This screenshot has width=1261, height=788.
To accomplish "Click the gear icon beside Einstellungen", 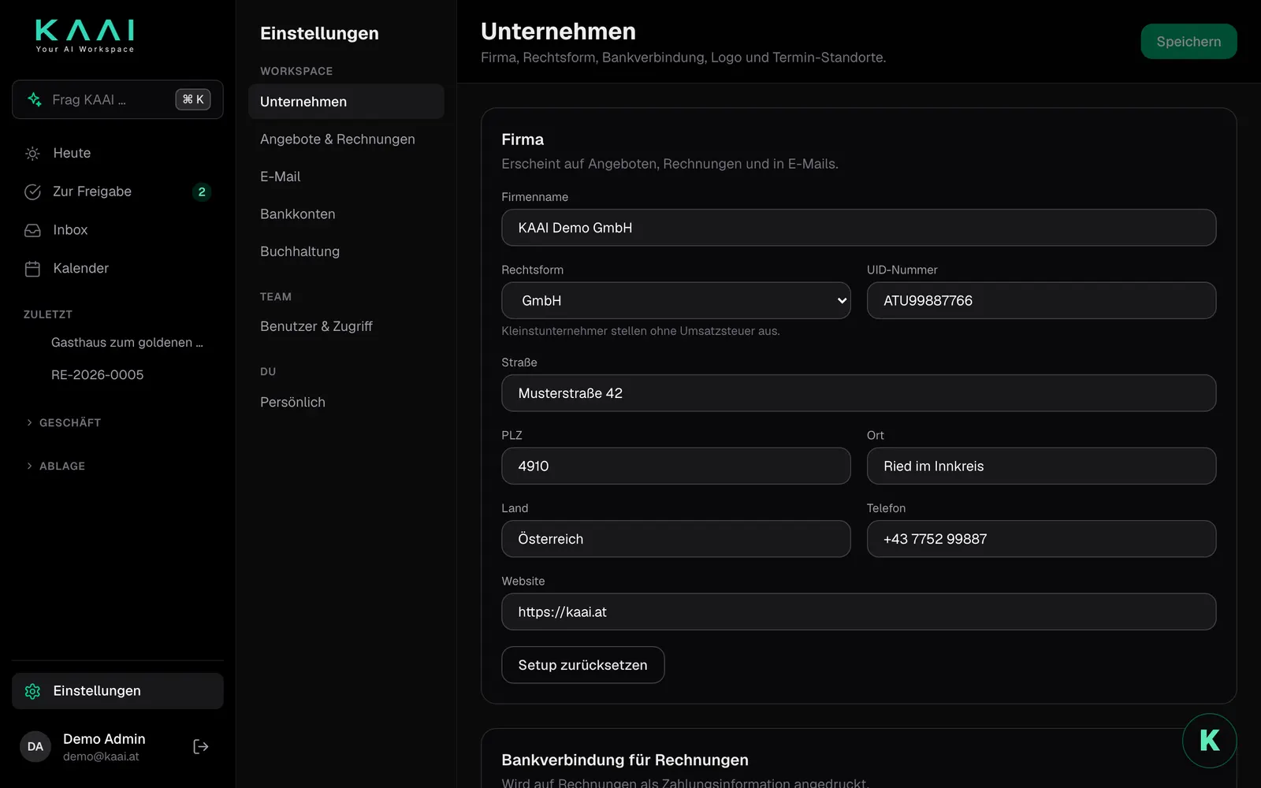I will (x=32, y=691).
